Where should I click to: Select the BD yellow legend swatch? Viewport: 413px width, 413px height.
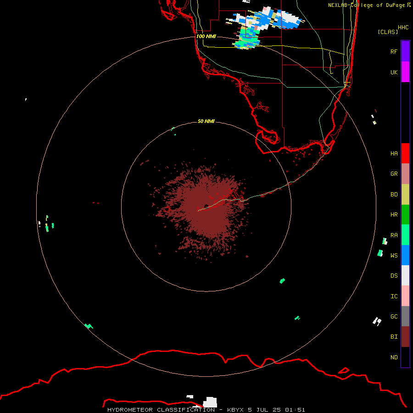[x=405, y=194]
